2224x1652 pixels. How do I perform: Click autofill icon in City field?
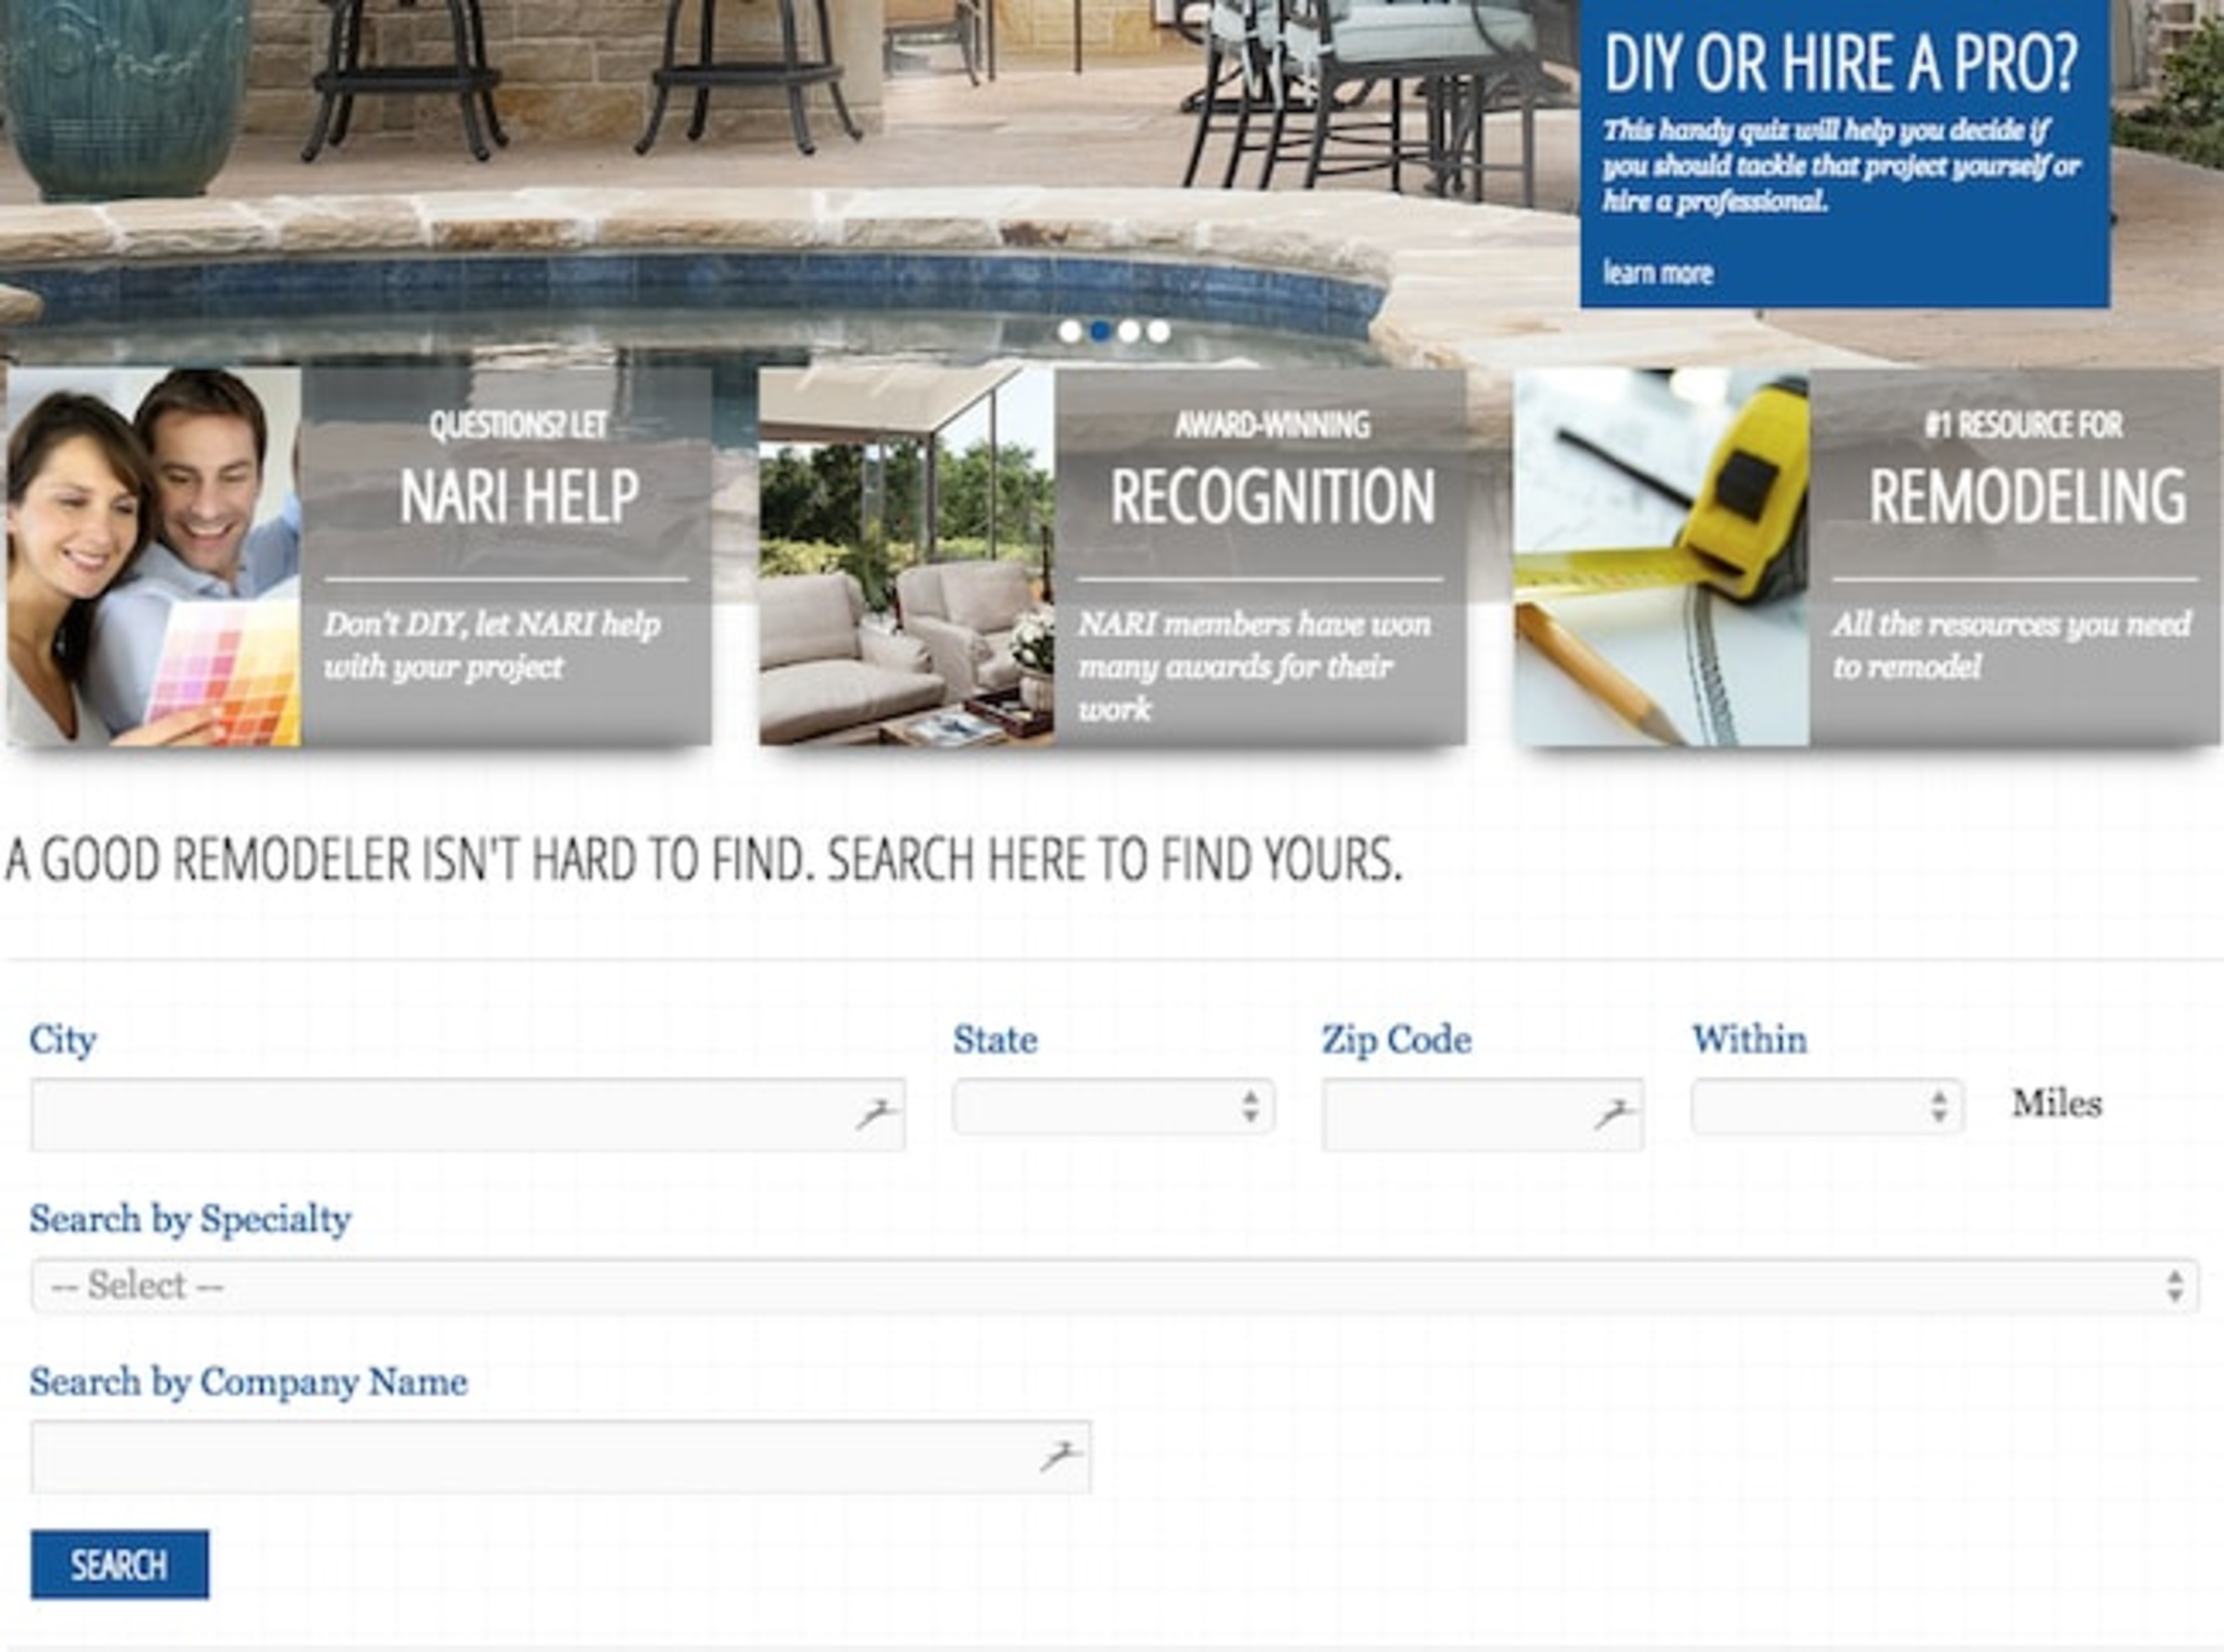[x=876, y=1113]
